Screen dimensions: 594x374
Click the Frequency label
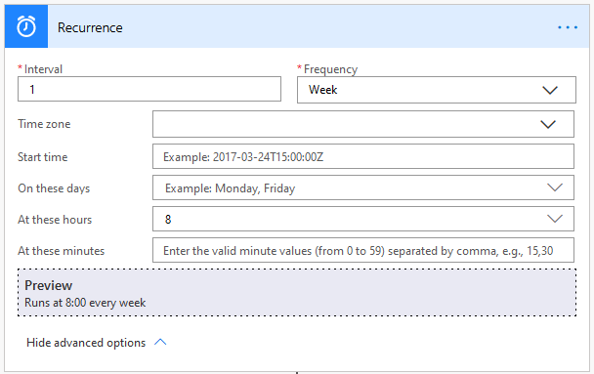coord(330,69)
